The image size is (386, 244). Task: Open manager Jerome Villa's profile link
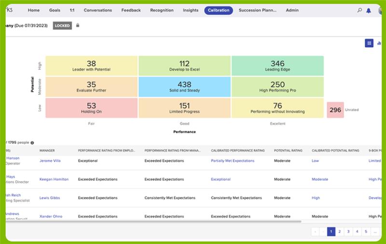tap(51, 161)
